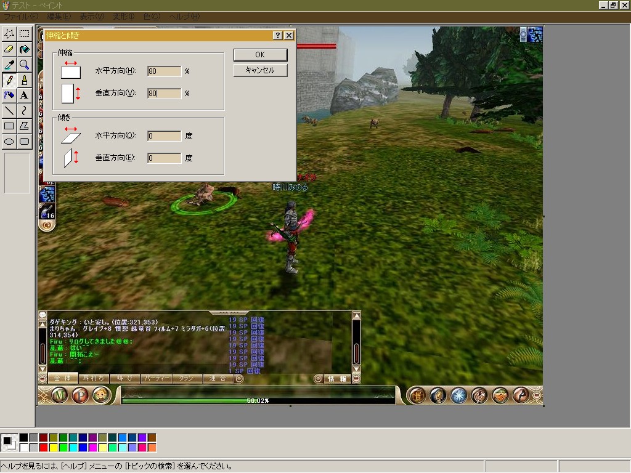The width and height of the screenshot is (631, 473).
Task: Focus the stretch 垂直方向(V) percentage field
Action: 164,94
